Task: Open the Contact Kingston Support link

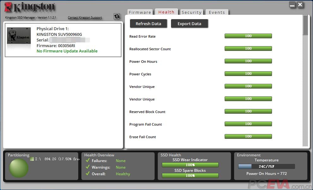Action: tap(85, 18)
